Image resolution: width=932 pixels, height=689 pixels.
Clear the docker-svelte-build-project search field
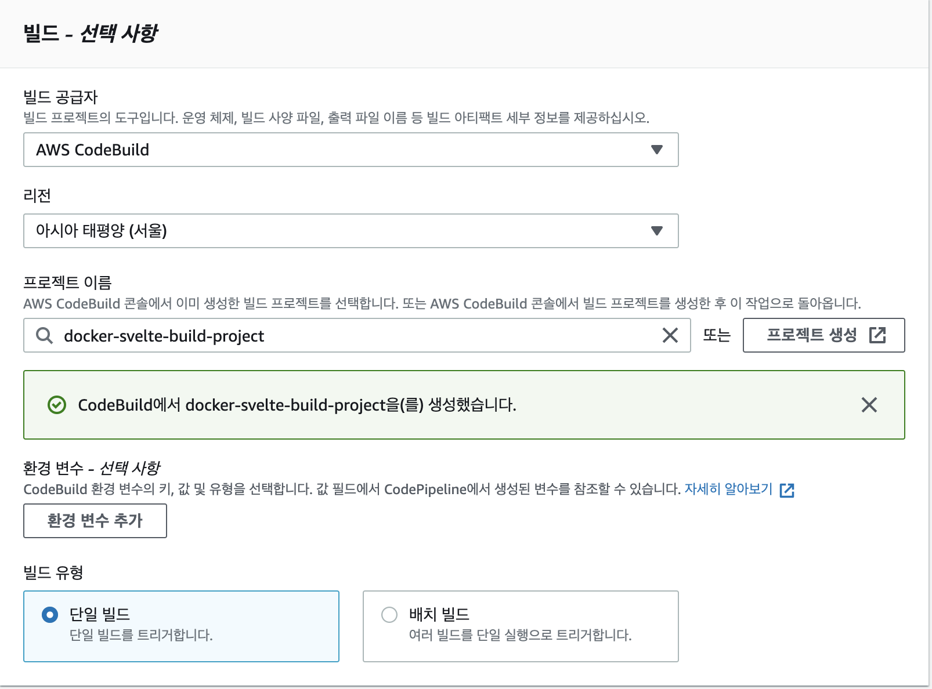point(670,335)
